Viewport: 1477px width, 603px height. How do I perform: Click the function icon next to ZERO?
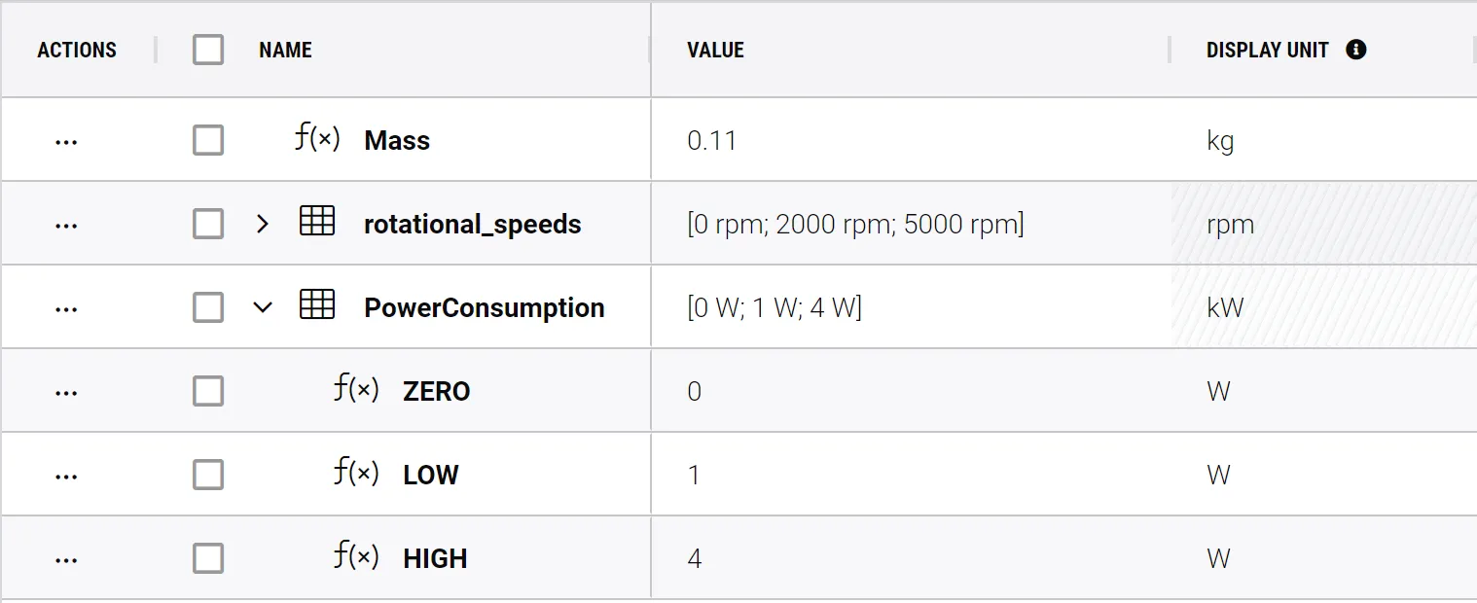point(356,390)
